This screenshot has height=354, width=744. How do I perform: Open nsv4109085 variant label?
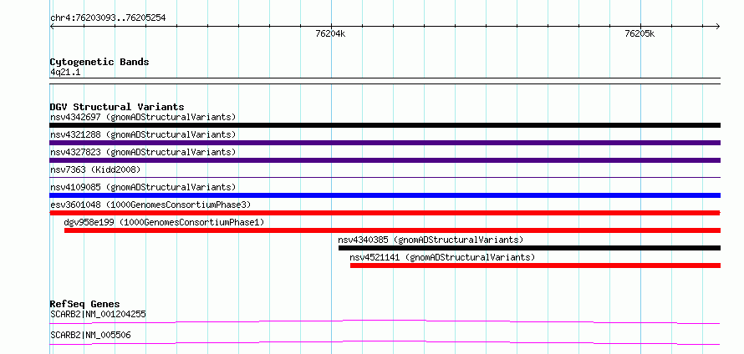[143, 187]
